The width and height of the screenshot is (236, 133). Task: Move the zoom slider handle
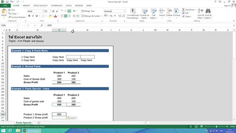pyautogui.click(x=216, y=126)
